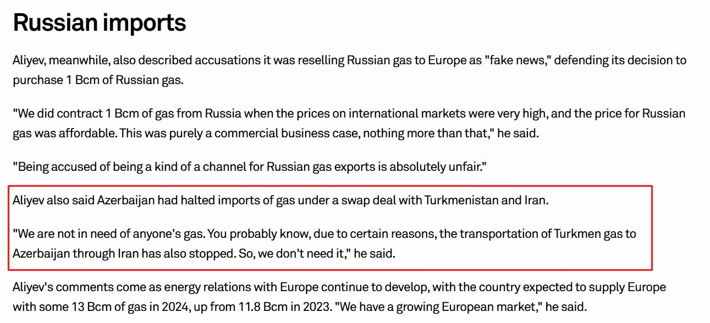Click the "Russian imports" heading
The image size is (710, 323).
point(100,23)
